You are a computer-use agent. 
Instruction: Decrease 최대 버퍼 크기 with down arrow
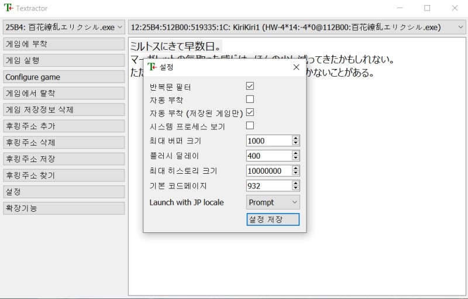pos(295,143)
